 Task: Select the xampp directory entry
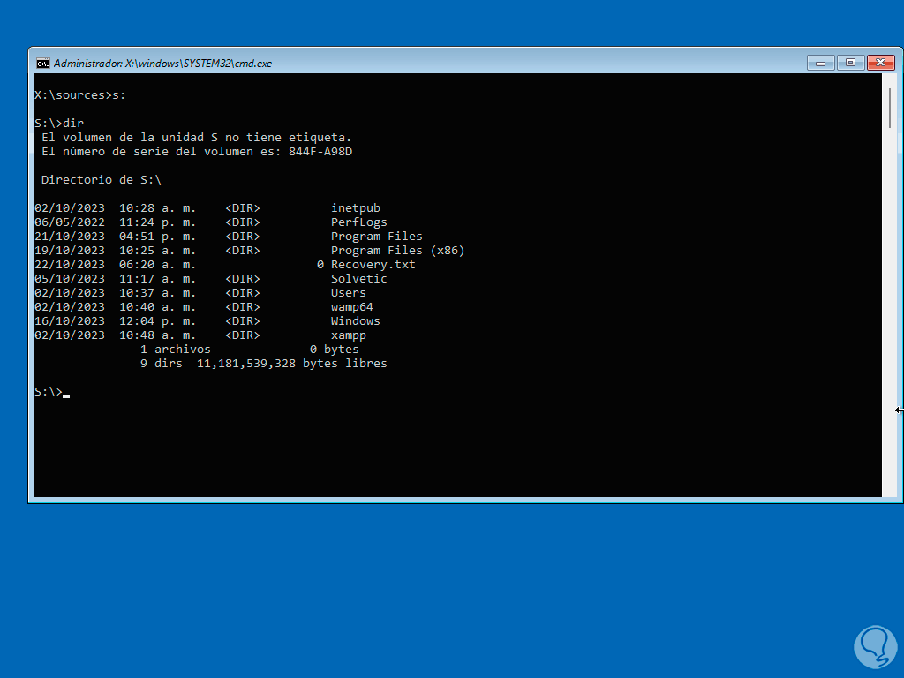[349, 335]
